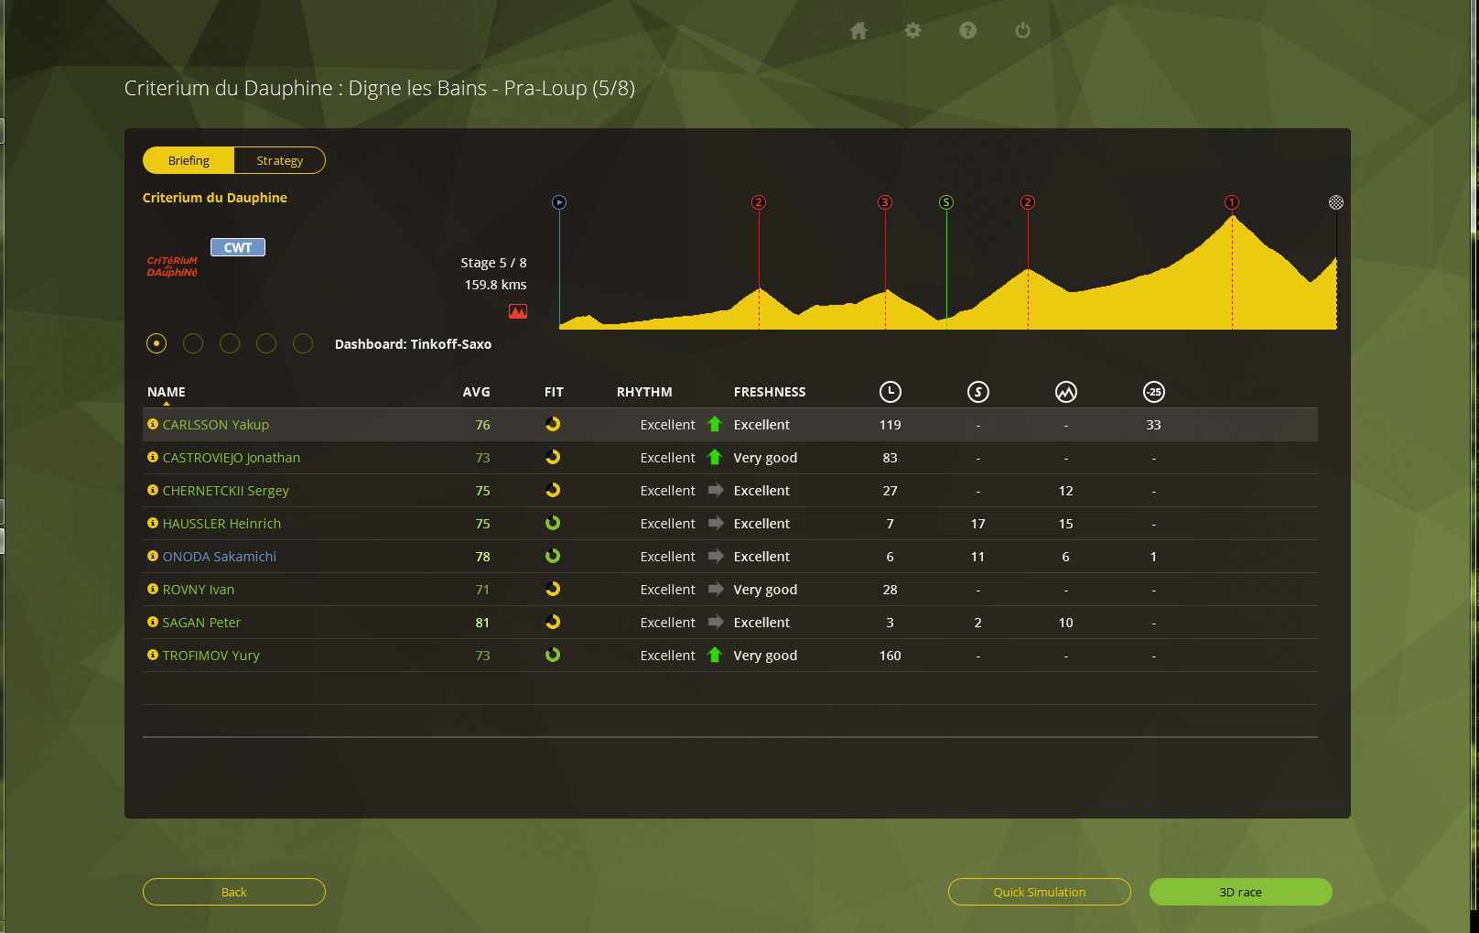Click the grey form arrow for ROVNY Ivan

coord(716,589)
